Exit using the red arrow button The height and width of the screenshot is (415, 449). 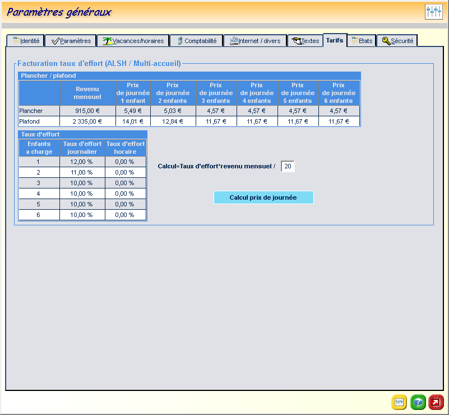436,402
